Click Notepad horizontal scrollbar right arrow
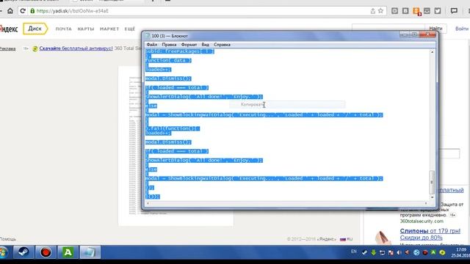This screenshot has height=264, width=470. click(426, 203)
